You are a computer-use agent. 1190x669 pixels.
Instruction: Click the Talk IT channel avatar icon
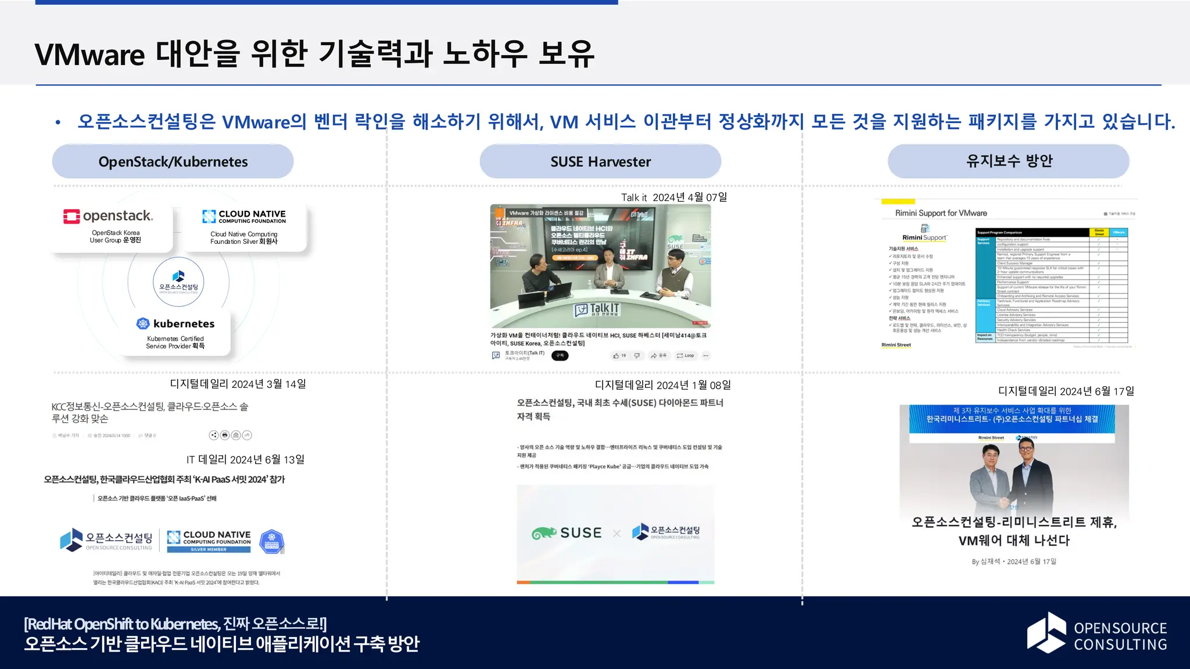496,355
